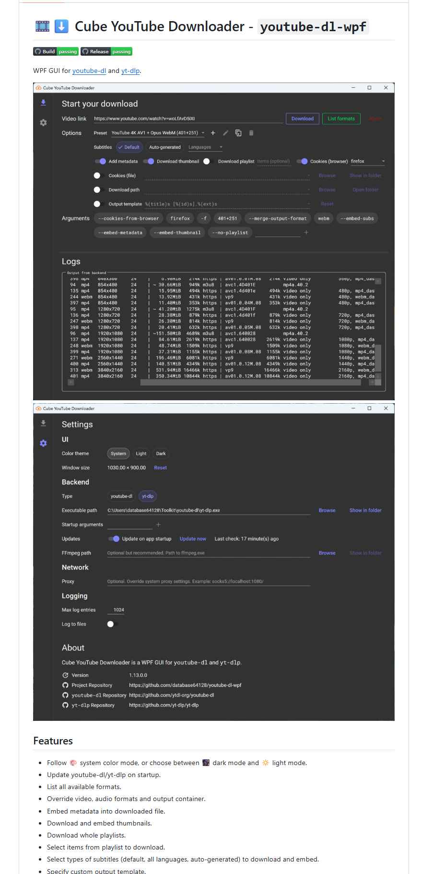The height and width of the screenshot is (874, 421).
Task: Choose System color theme
Action: click(x=118, y=454)
